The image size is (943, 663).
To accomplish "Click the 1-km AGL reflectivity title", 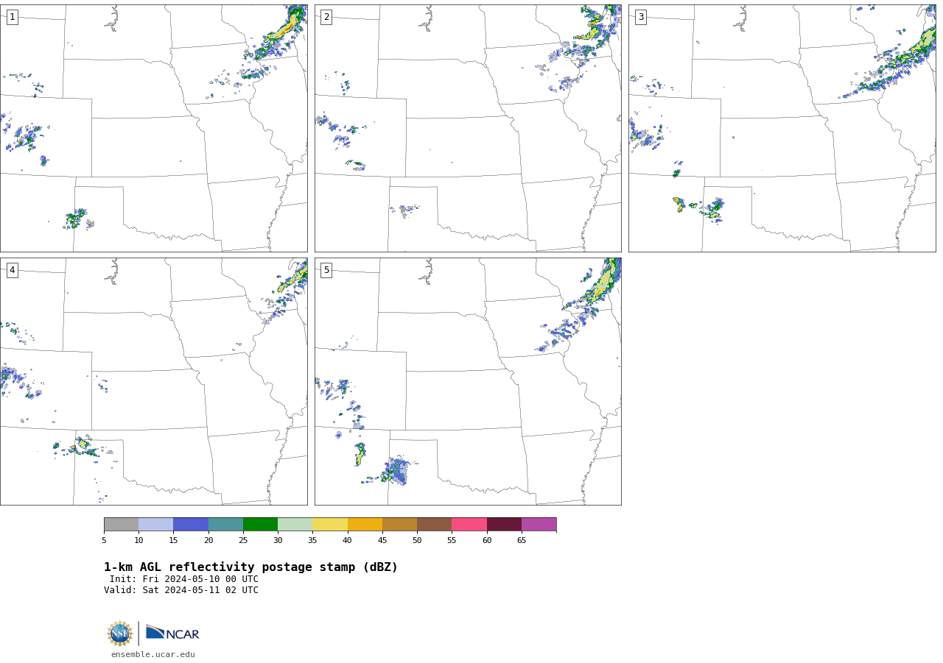I will 250,567.
